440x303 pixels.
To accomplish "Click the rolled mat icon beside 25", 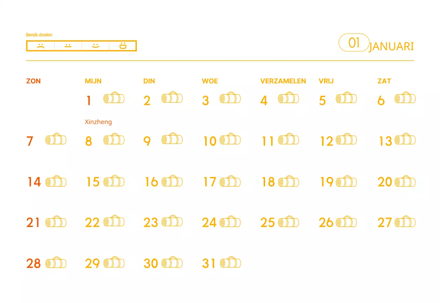I will coord(288,222).
